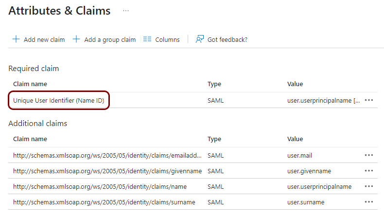Click the plus icon for Add a group claim

point(76,39)
